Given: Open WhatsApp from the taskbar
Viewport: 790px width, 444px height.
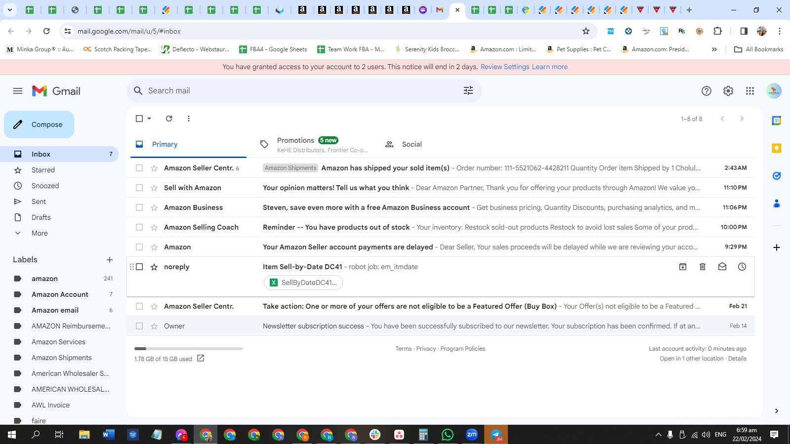Looking at the screenshot, I should (x=448, y=435).
